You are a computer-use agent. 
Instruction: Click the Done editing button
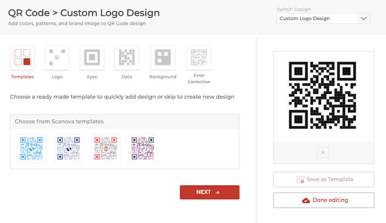[x=323, y=200]
